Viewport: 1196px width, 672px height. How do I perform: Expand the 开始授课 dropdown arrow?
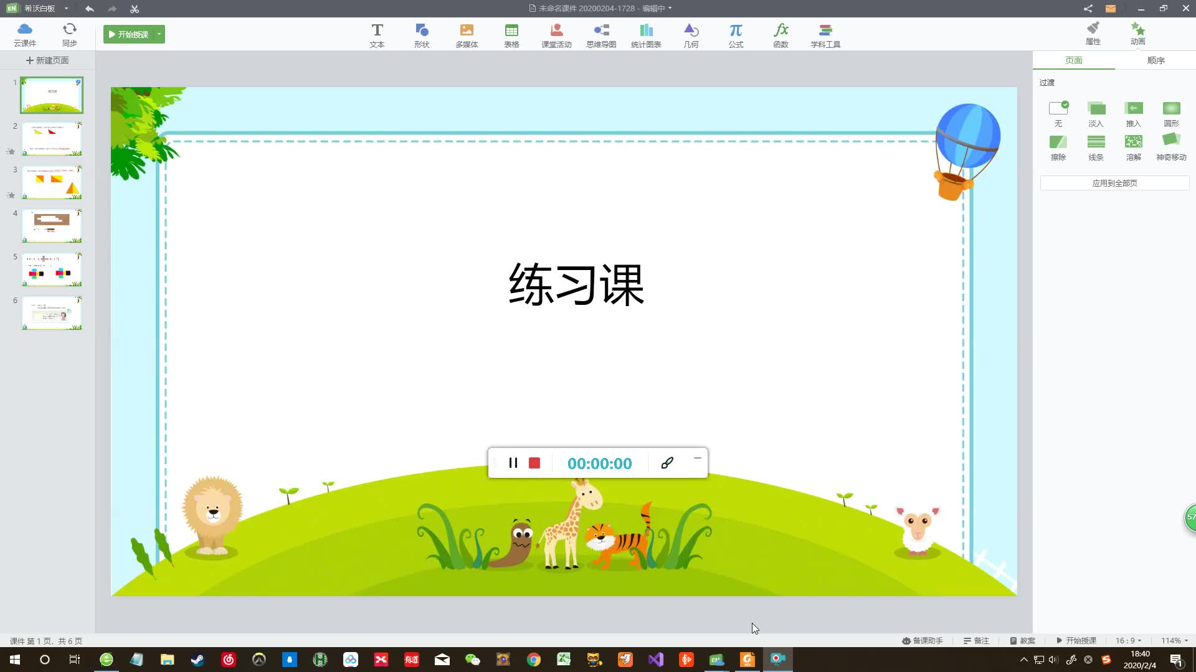click(x=159, y=34)
